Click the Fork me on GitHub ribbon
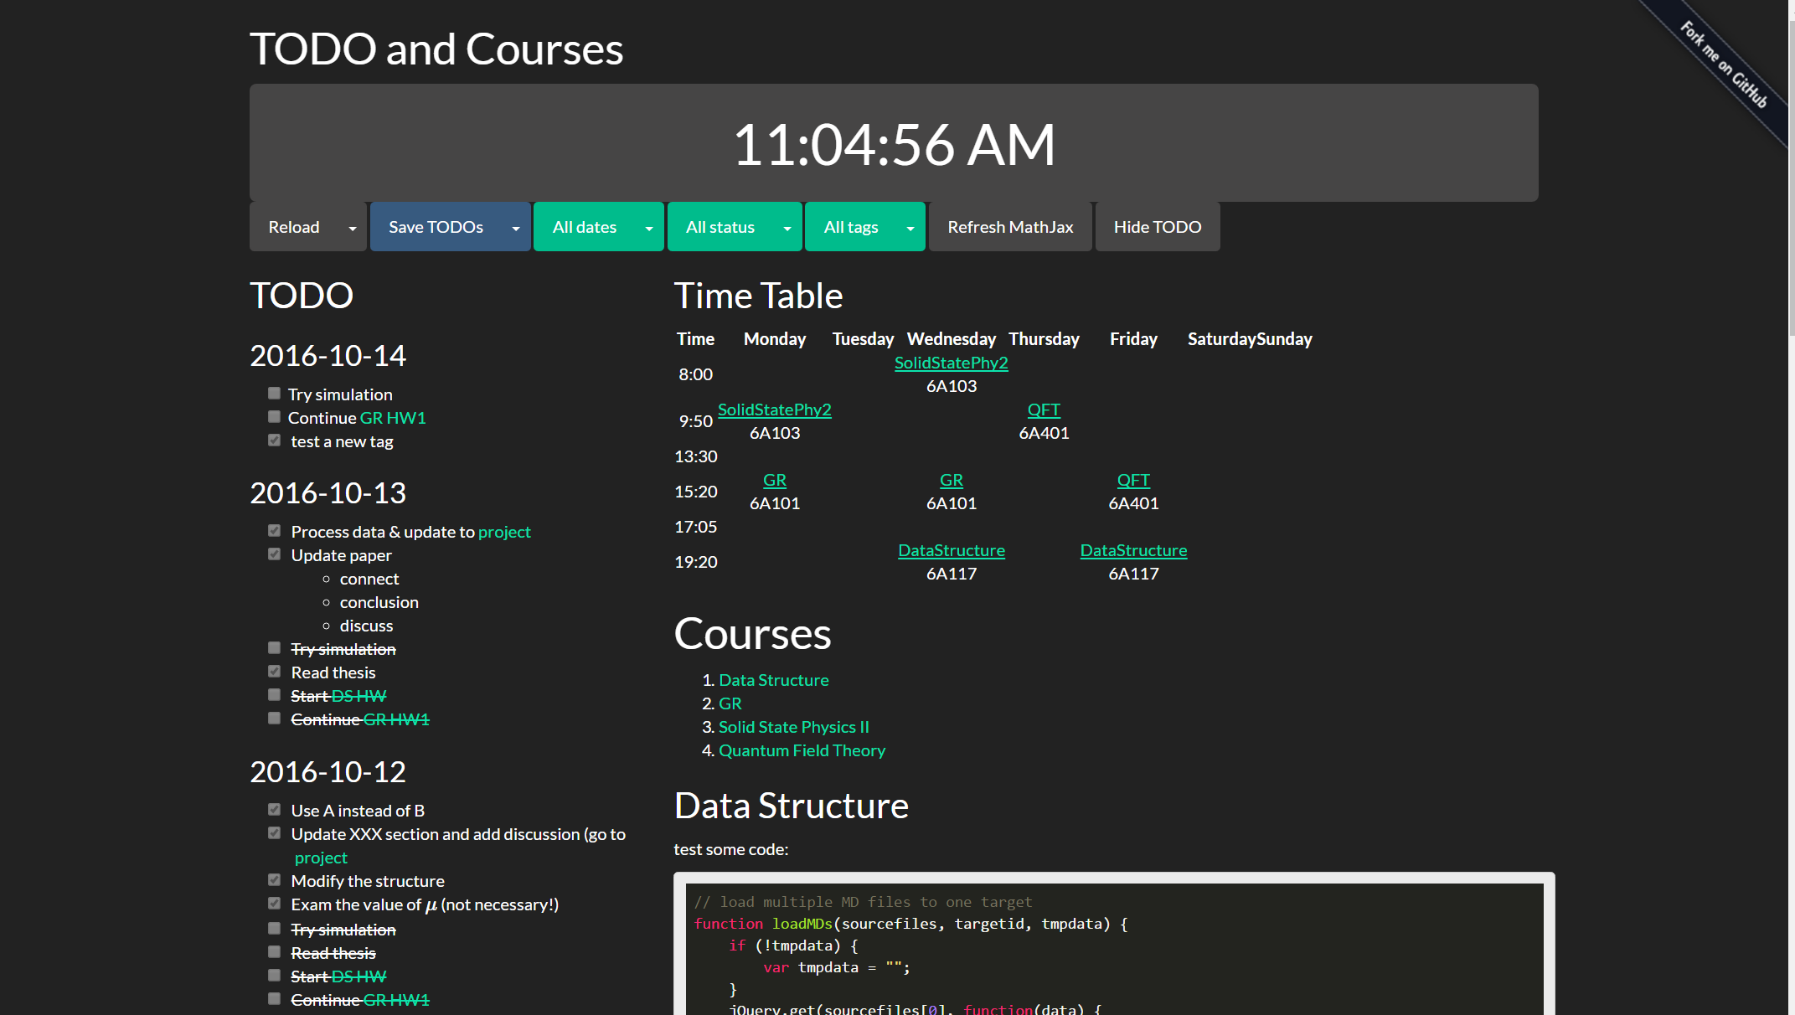The image size is (1795, 1015). click(x=1724, y=65)
